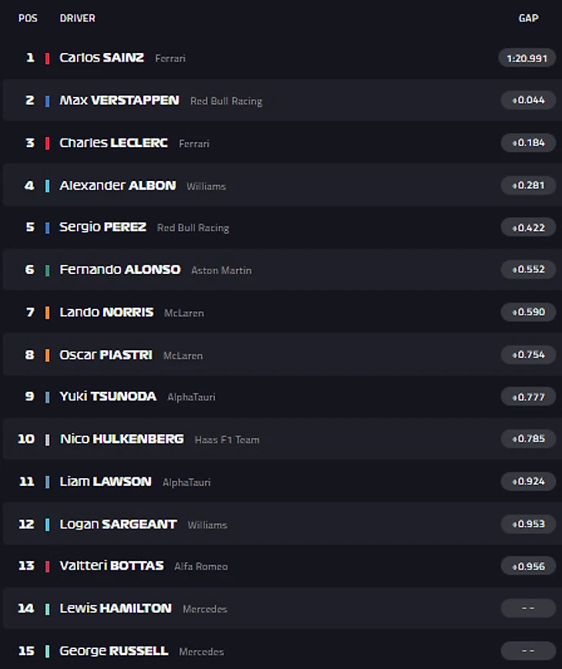Click Carlos Sainz driver name
562x669 pixels.
pyautogui.click(x=102, y=58)
